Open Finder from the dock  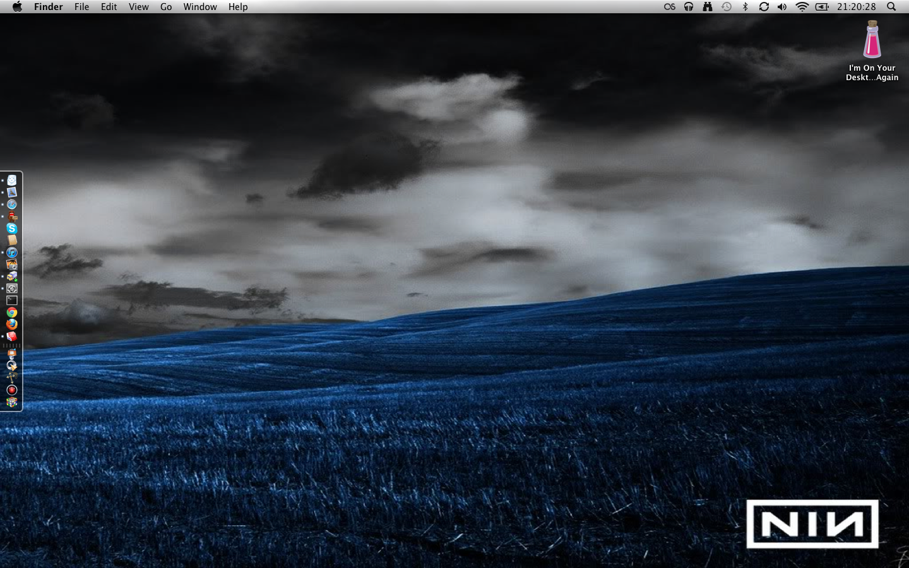pyautogui.click(x=11, y=180)
